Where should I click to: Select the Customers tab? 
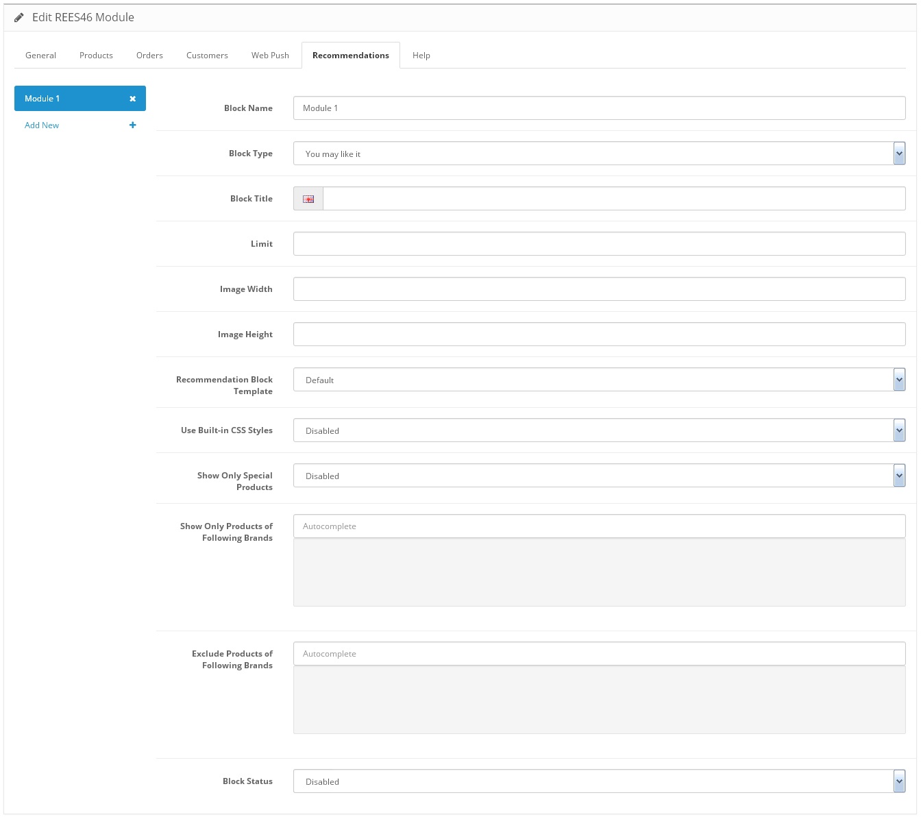click(207, 56)
